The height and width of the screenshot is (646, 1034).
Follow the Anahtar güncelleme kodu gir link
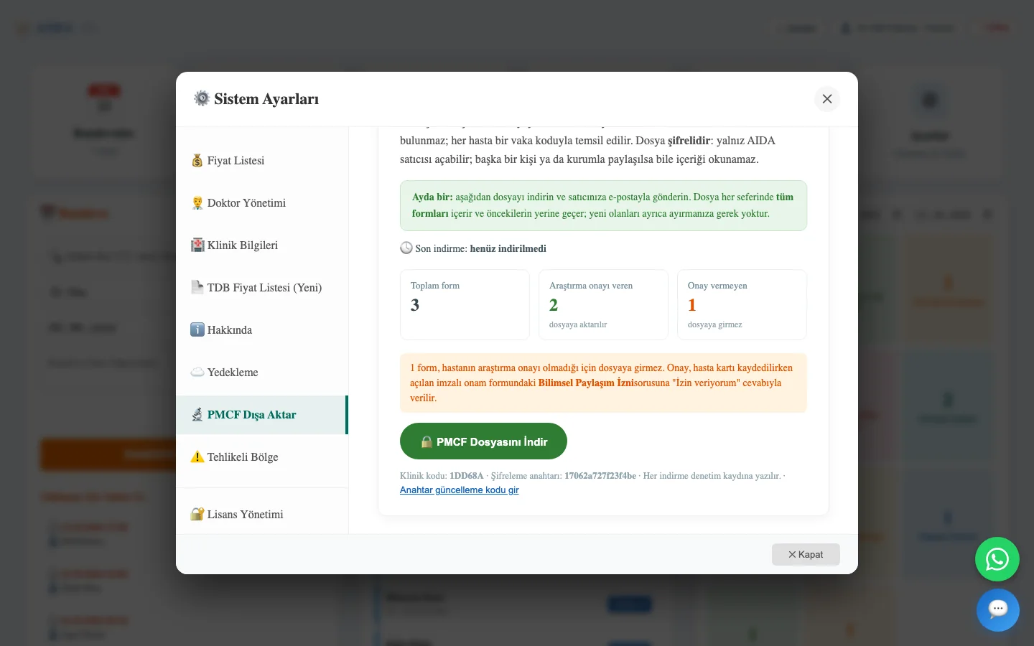(x=460, y=490)
